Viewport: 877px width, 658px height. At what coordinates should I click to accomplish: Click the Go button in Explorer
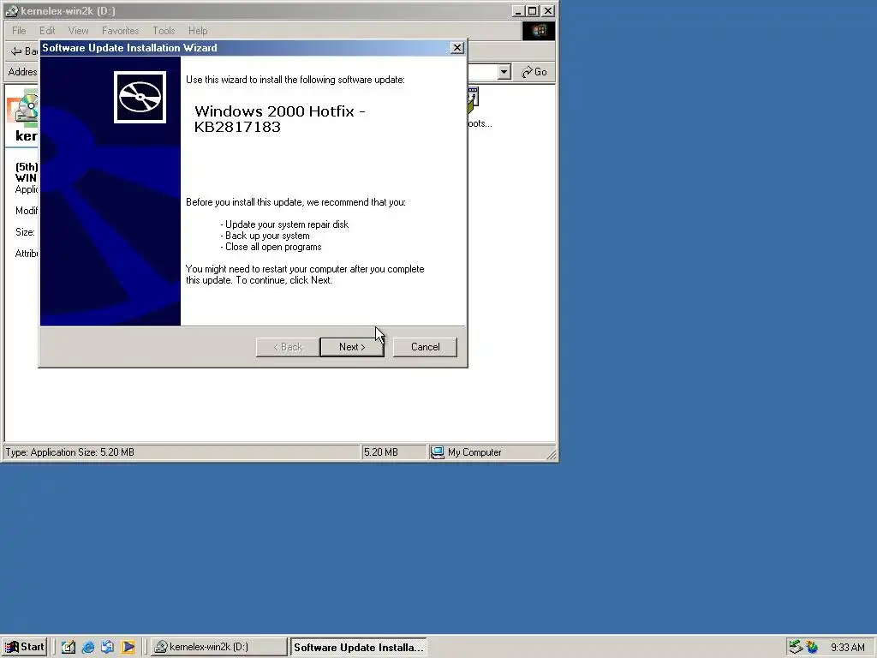[x=534, y=72]
